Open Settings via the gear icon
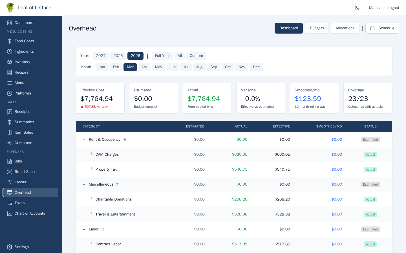Screen dimensions: 406x253 pos(10,247)
